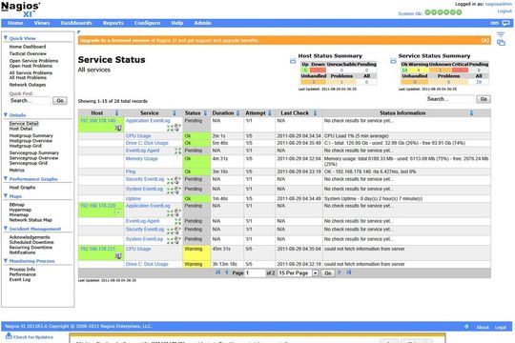
Task: Click the Page number input field
Action: pyautogui.click(x=256, y=273)
